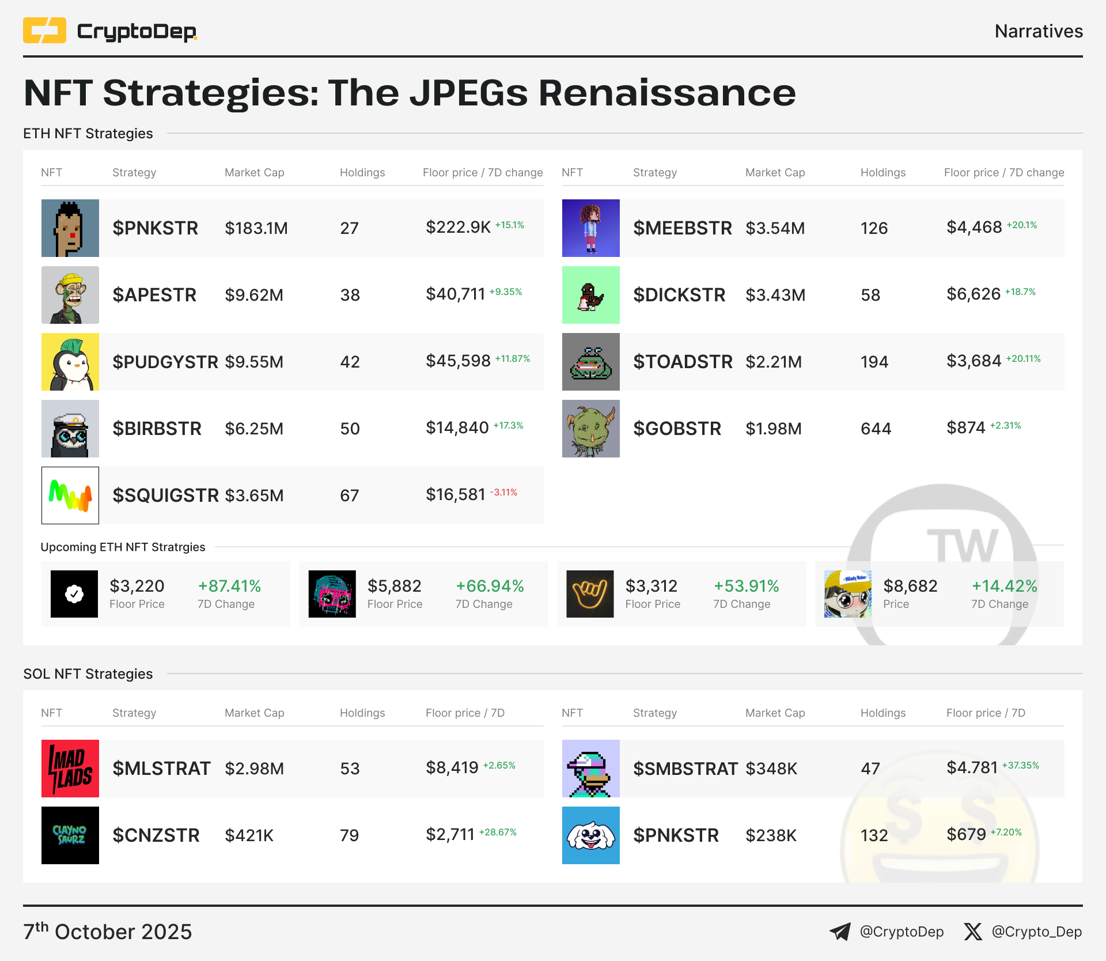
Task: Click the CryptoPunk NFT thumbnail for $PNKSTR
Action: tap(70, 228)
